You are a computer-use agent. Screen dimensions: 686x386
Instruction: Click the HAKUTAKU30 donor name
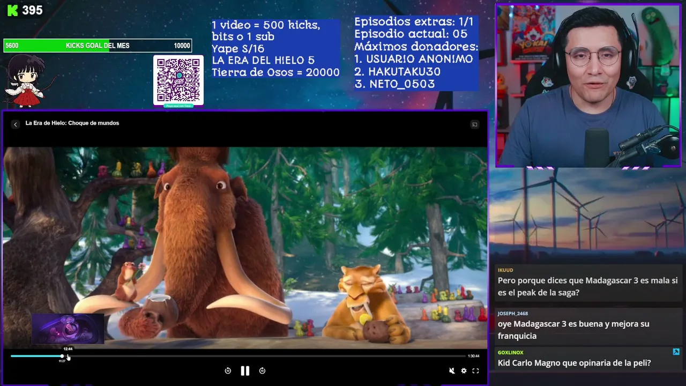point(404,71)
